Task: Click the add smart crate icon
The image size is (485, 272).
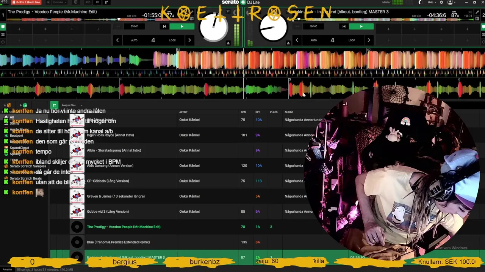Action: point(23,105)
